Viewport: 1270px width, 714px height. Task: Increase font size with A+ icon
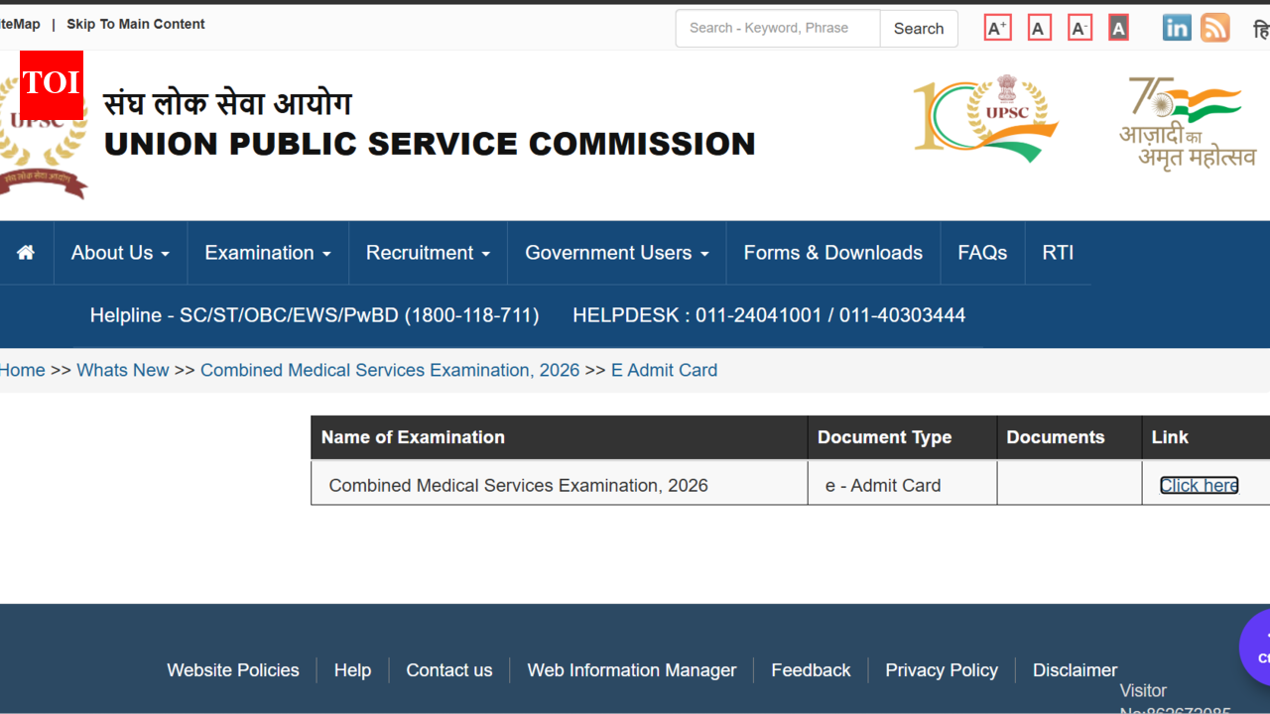point(997,28)
